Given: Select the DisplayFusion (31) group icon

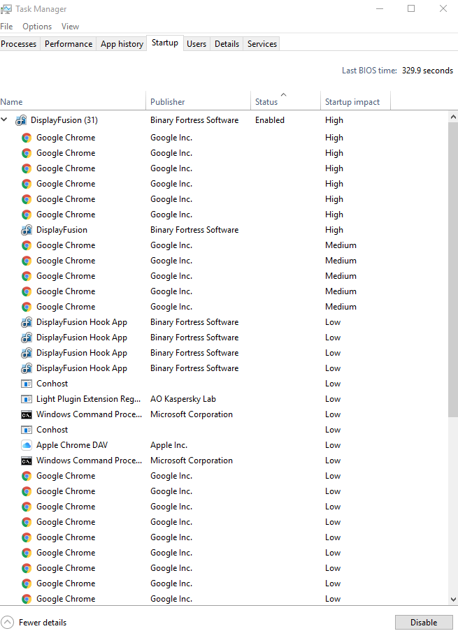Looking at the screenshot, I should (21, 120).
